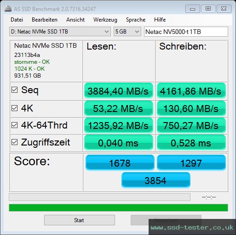Open the Bearbeiten menu
Screen dimensions: 236x235
pos(45,20)
